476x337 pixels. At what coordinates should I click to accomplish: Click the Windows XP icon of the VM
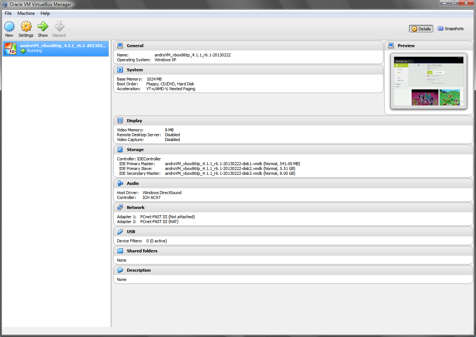(10, 48)
